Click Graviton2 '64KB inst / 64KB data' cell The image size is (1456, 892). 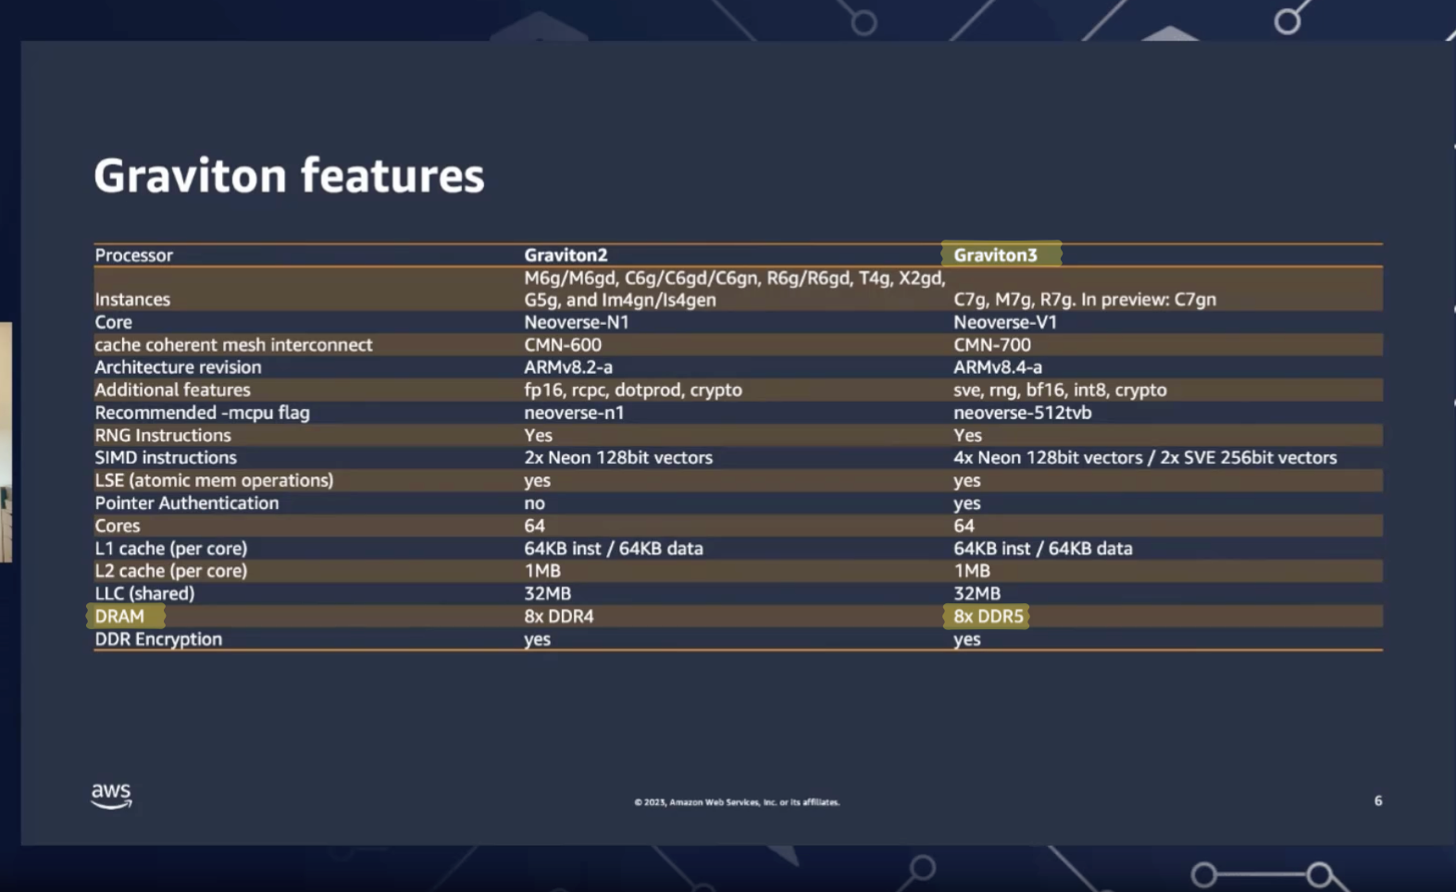tap(614, 548)
